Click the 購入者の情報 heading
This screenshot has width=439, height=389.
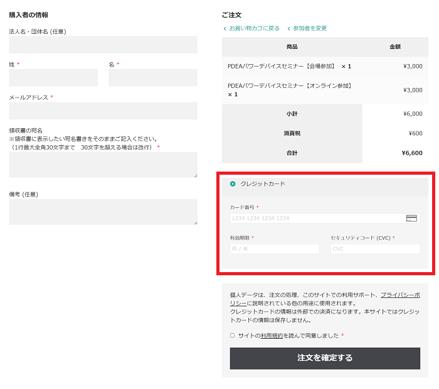click(x=29, y=15)
